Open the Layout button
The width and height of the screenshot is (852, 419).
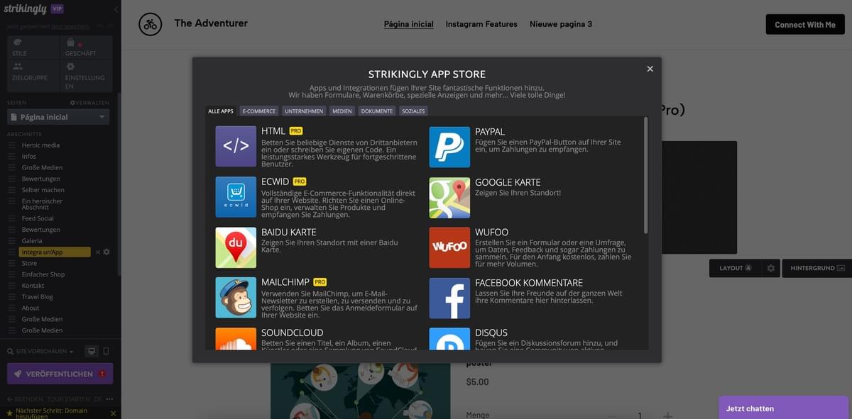point(736,269)
